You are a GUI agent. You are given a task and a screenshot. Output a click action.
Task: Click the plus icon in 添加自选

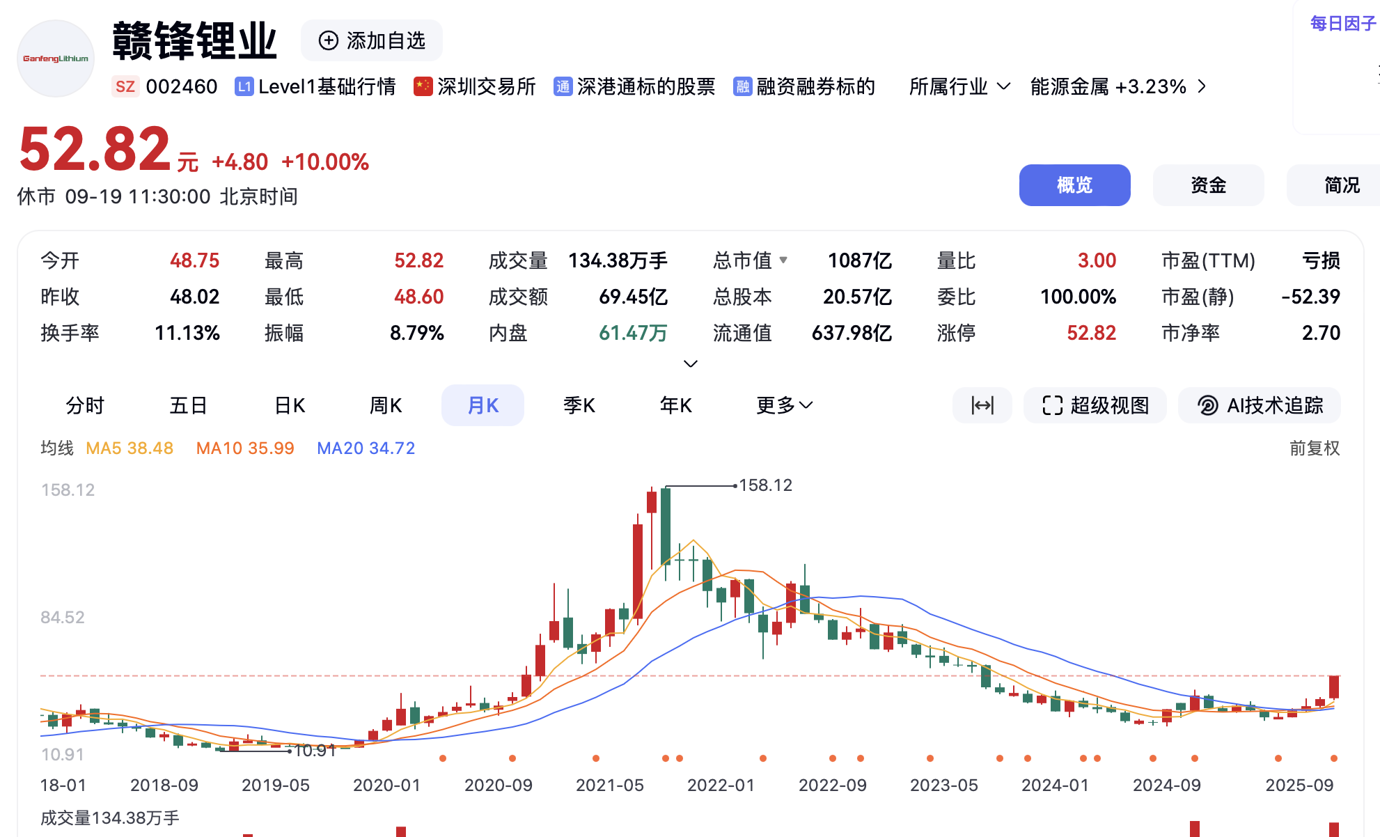point(328,40)
